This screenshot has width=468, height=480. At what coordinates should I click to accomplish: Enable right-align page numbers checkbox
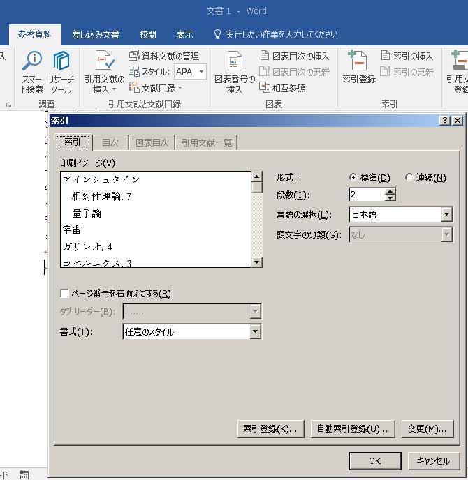(x=65, y=294)
